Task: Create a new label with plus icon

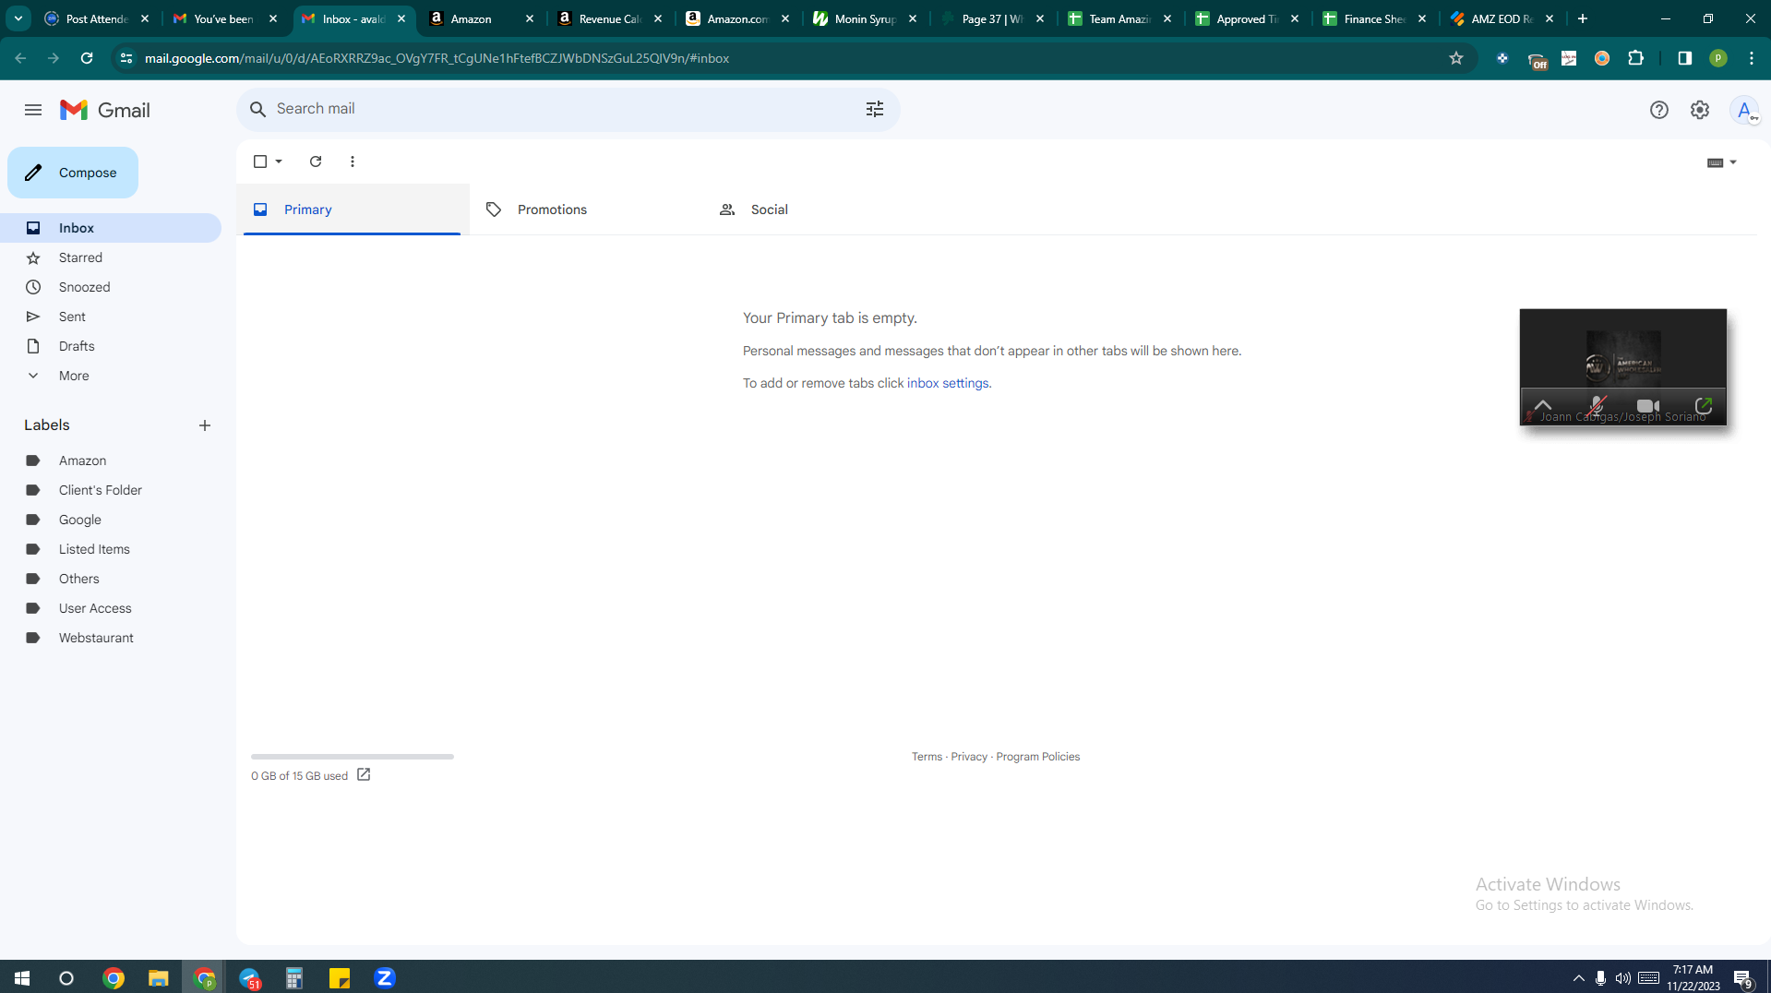Action: coord(205,425)
